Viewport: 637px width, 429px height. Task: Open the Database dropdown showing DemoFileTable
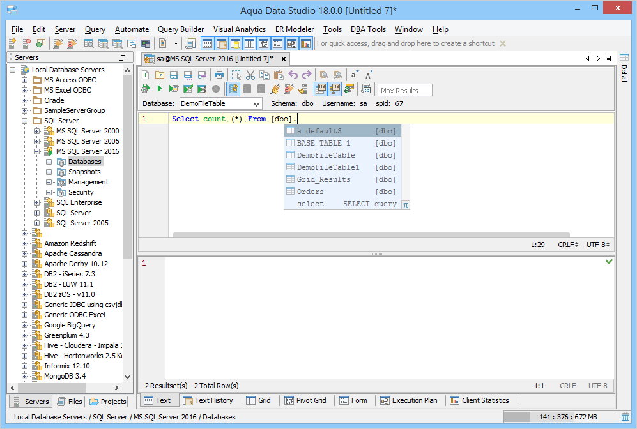click(x=221, y=103)
